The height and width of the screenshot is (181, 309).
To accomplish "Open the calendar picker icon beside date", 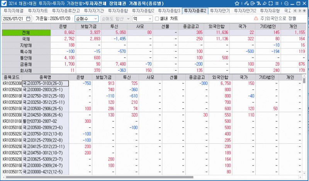I will coord(28,19).
